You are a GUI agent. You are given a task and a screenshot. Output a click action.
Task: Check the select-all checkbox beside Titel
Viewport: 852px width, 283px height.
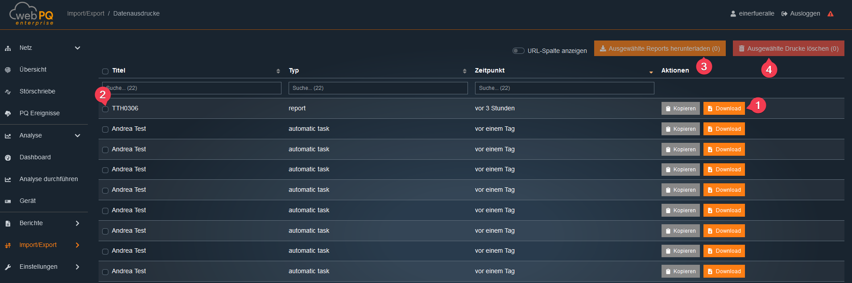(x=105, y=71)
